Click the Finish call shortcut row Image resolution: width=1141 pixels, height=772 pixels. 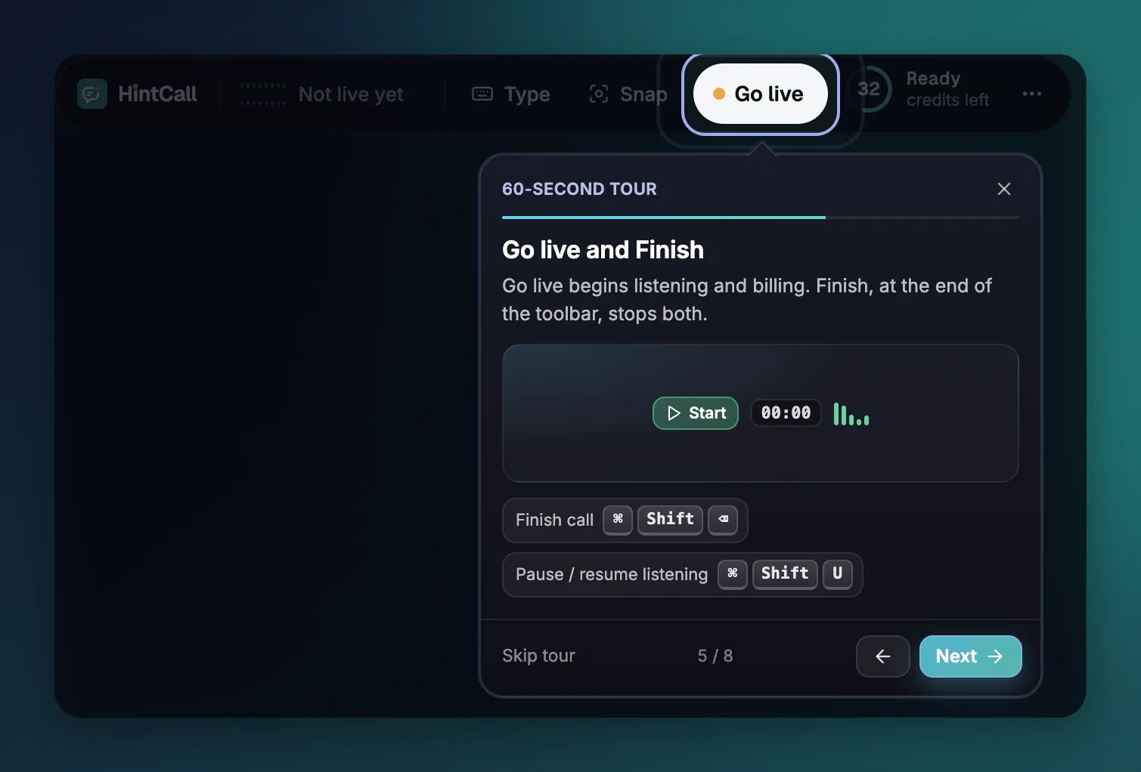(x=625, y=520)
